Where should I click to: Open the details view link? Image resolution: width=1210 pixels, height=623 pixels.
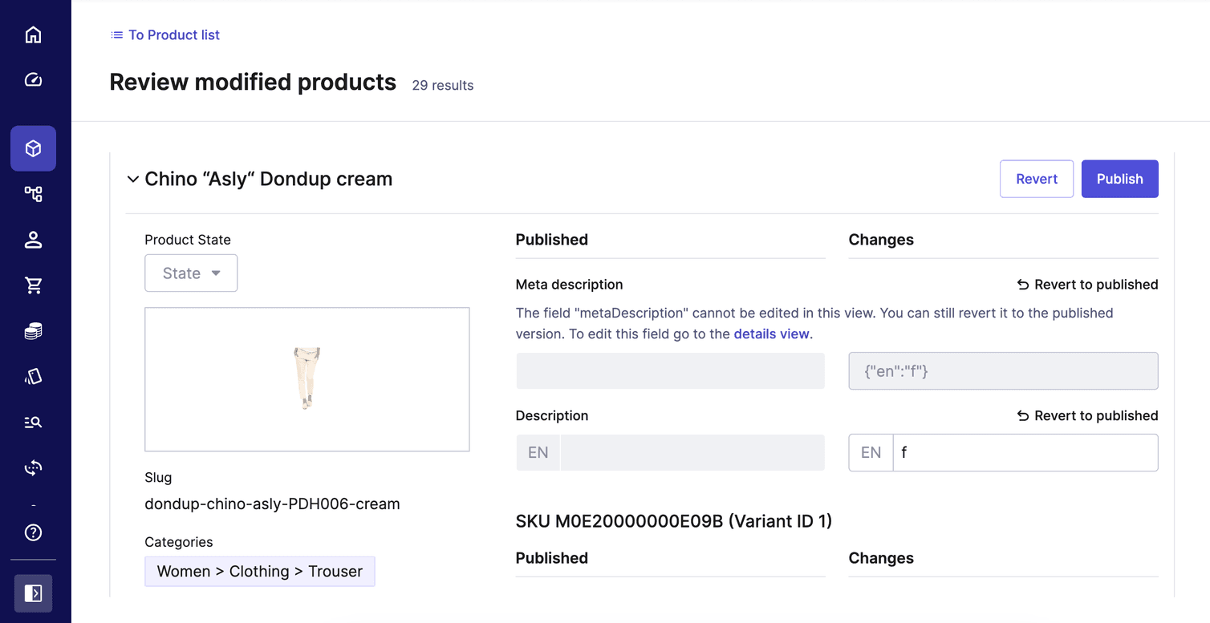point(771,334)
